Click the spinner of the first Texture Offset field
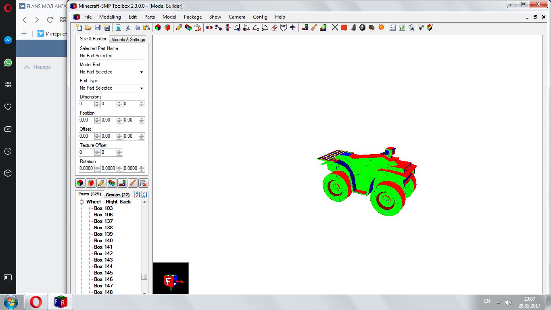Screen dimensions: 551x310 pyautogui.click(x=97, y=152)
